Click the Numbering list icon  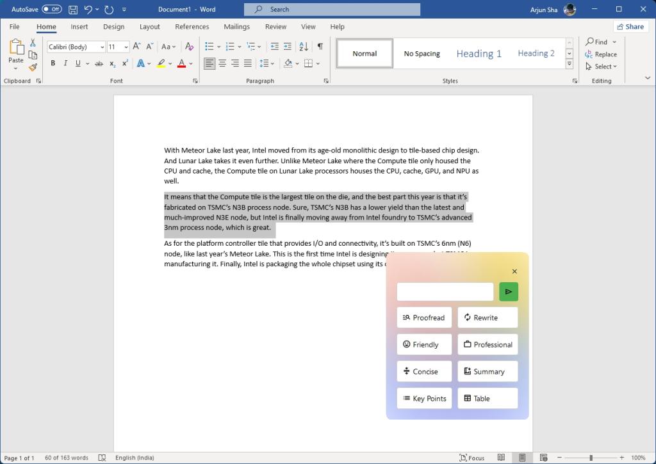click(230, 46)
